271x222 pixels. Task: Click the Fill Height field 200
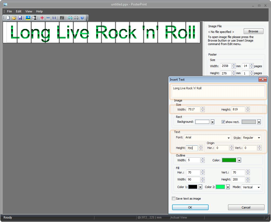coord(238,179)
